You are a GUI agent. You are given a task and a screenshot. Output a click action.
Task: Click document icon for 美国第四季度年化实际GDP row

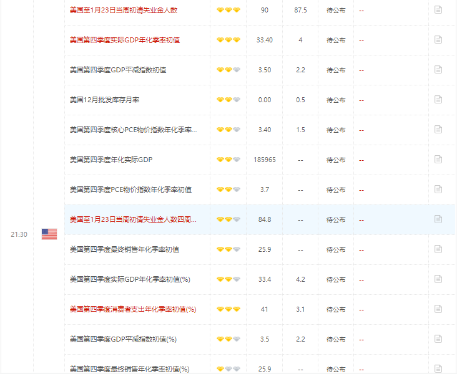tap(438, 160)
